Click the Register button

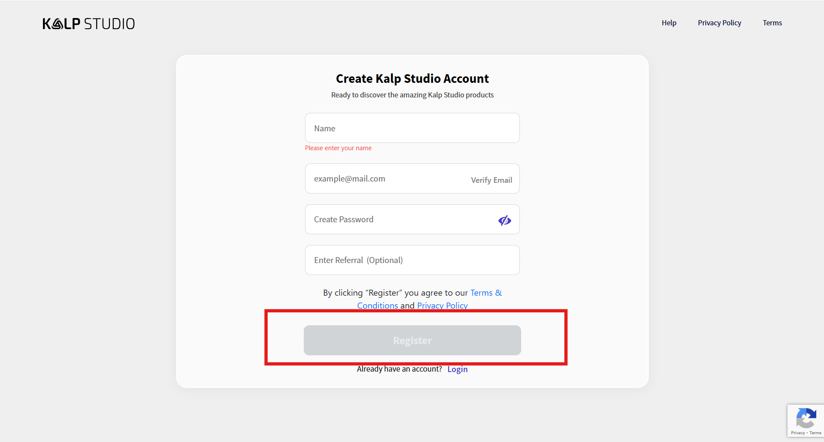tap(412, 340)
